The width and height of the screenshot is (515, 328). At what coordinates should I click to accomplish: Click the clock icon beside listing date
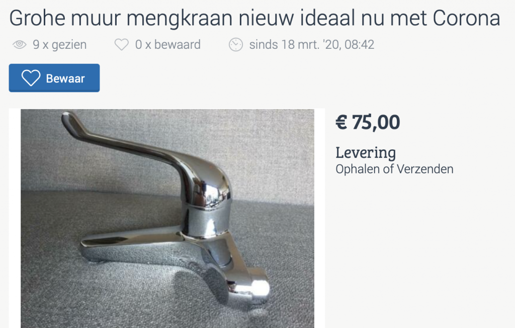[236, 44]
